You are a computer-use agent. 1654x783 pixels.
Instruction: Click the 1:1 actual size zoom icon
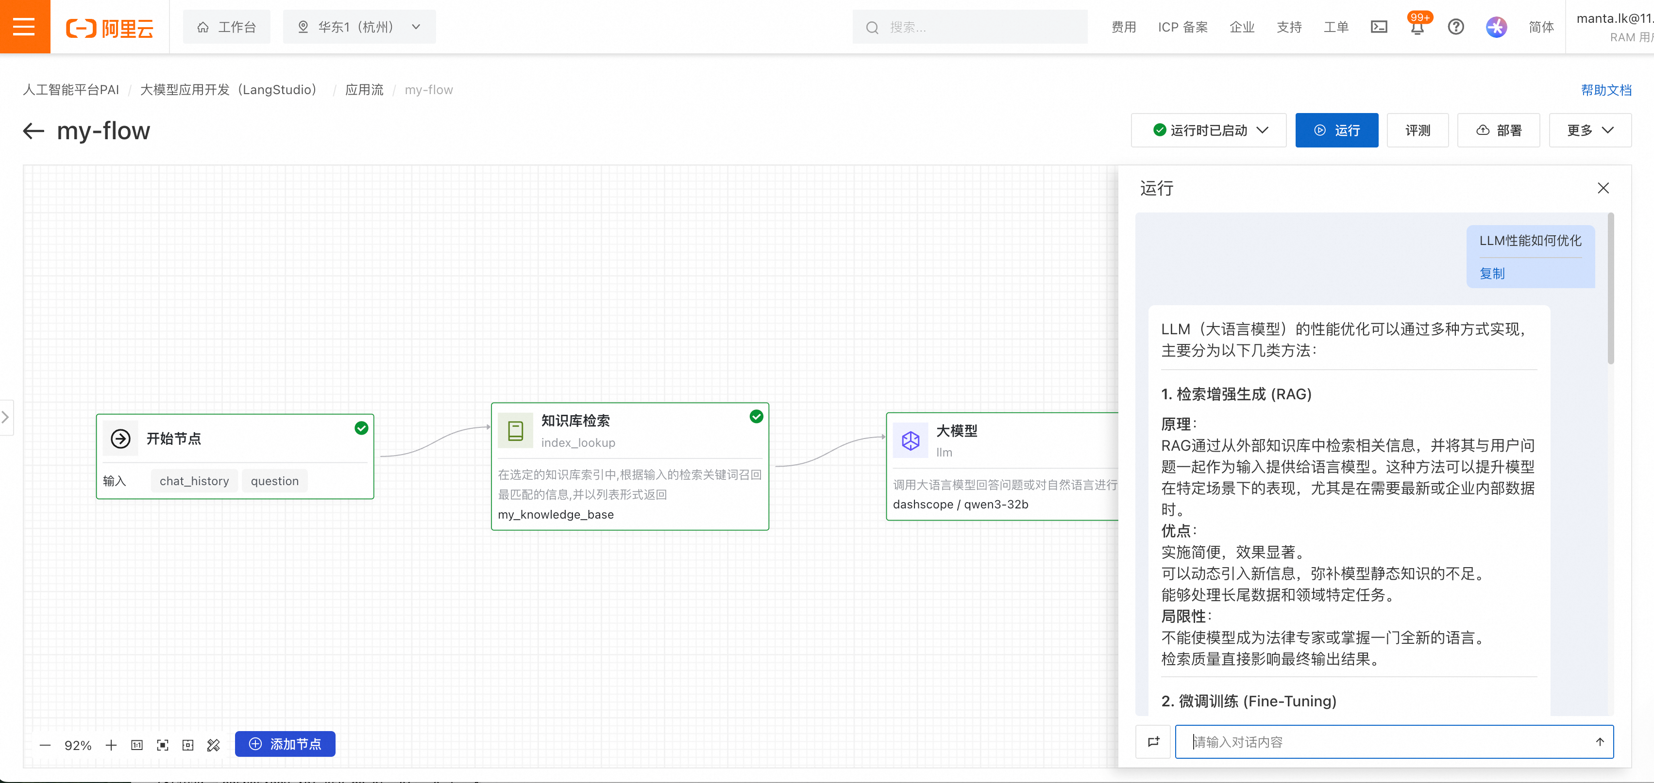coord(137,745)
